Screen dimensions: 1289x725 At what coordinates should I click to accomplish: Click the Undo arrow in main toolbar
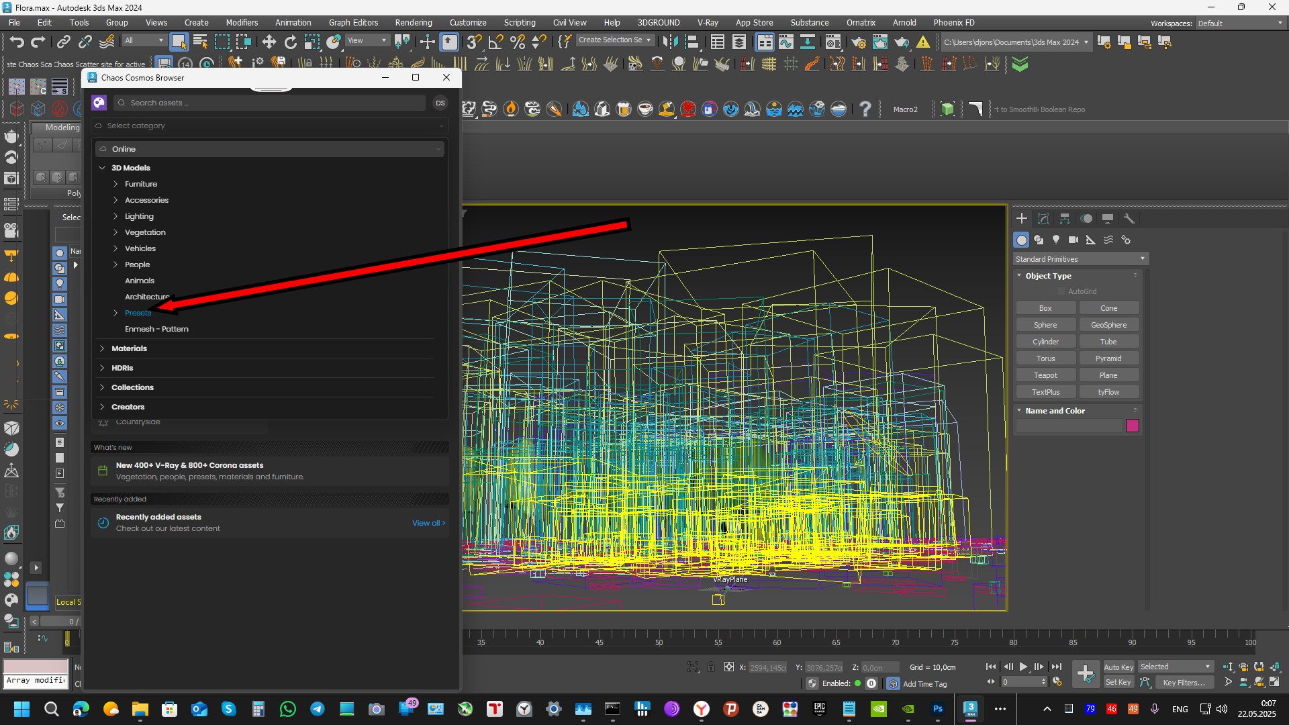point(17,42)
